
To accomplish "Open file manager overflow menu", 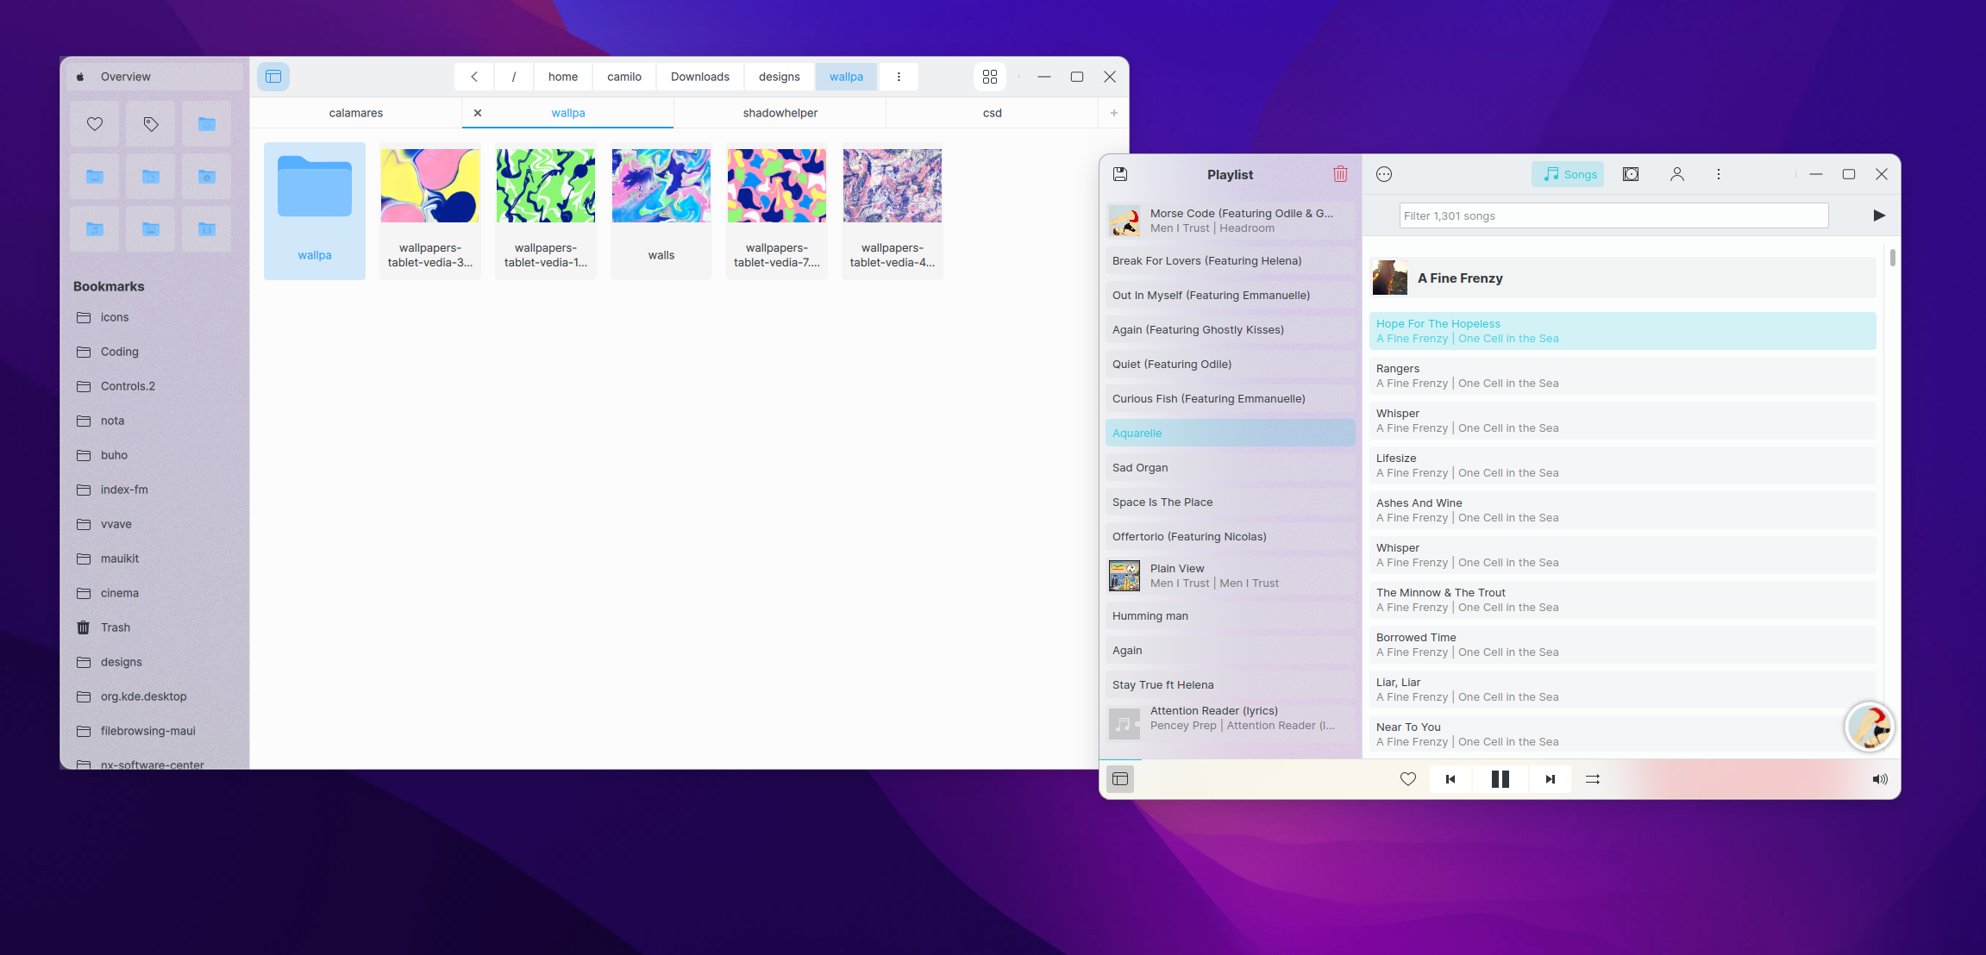I will [x=899, y=77].
